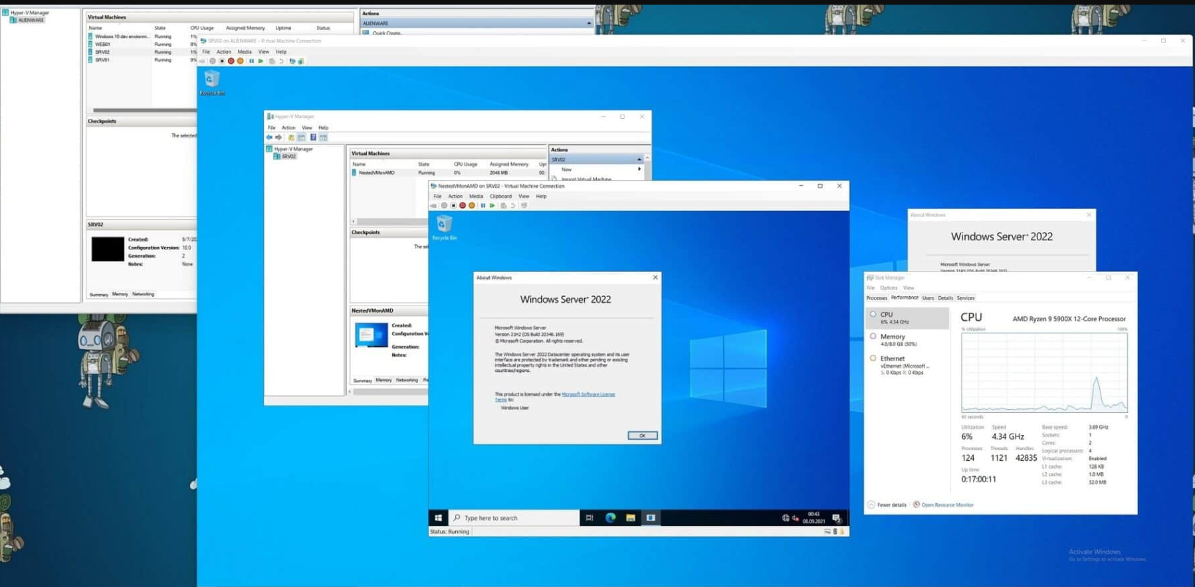Image resolution: width=1195 pixels, height=587 pixels.
Task: Click orange Save icon in NestedVMonAMD toolbar
Action: (x=472, y=206)
